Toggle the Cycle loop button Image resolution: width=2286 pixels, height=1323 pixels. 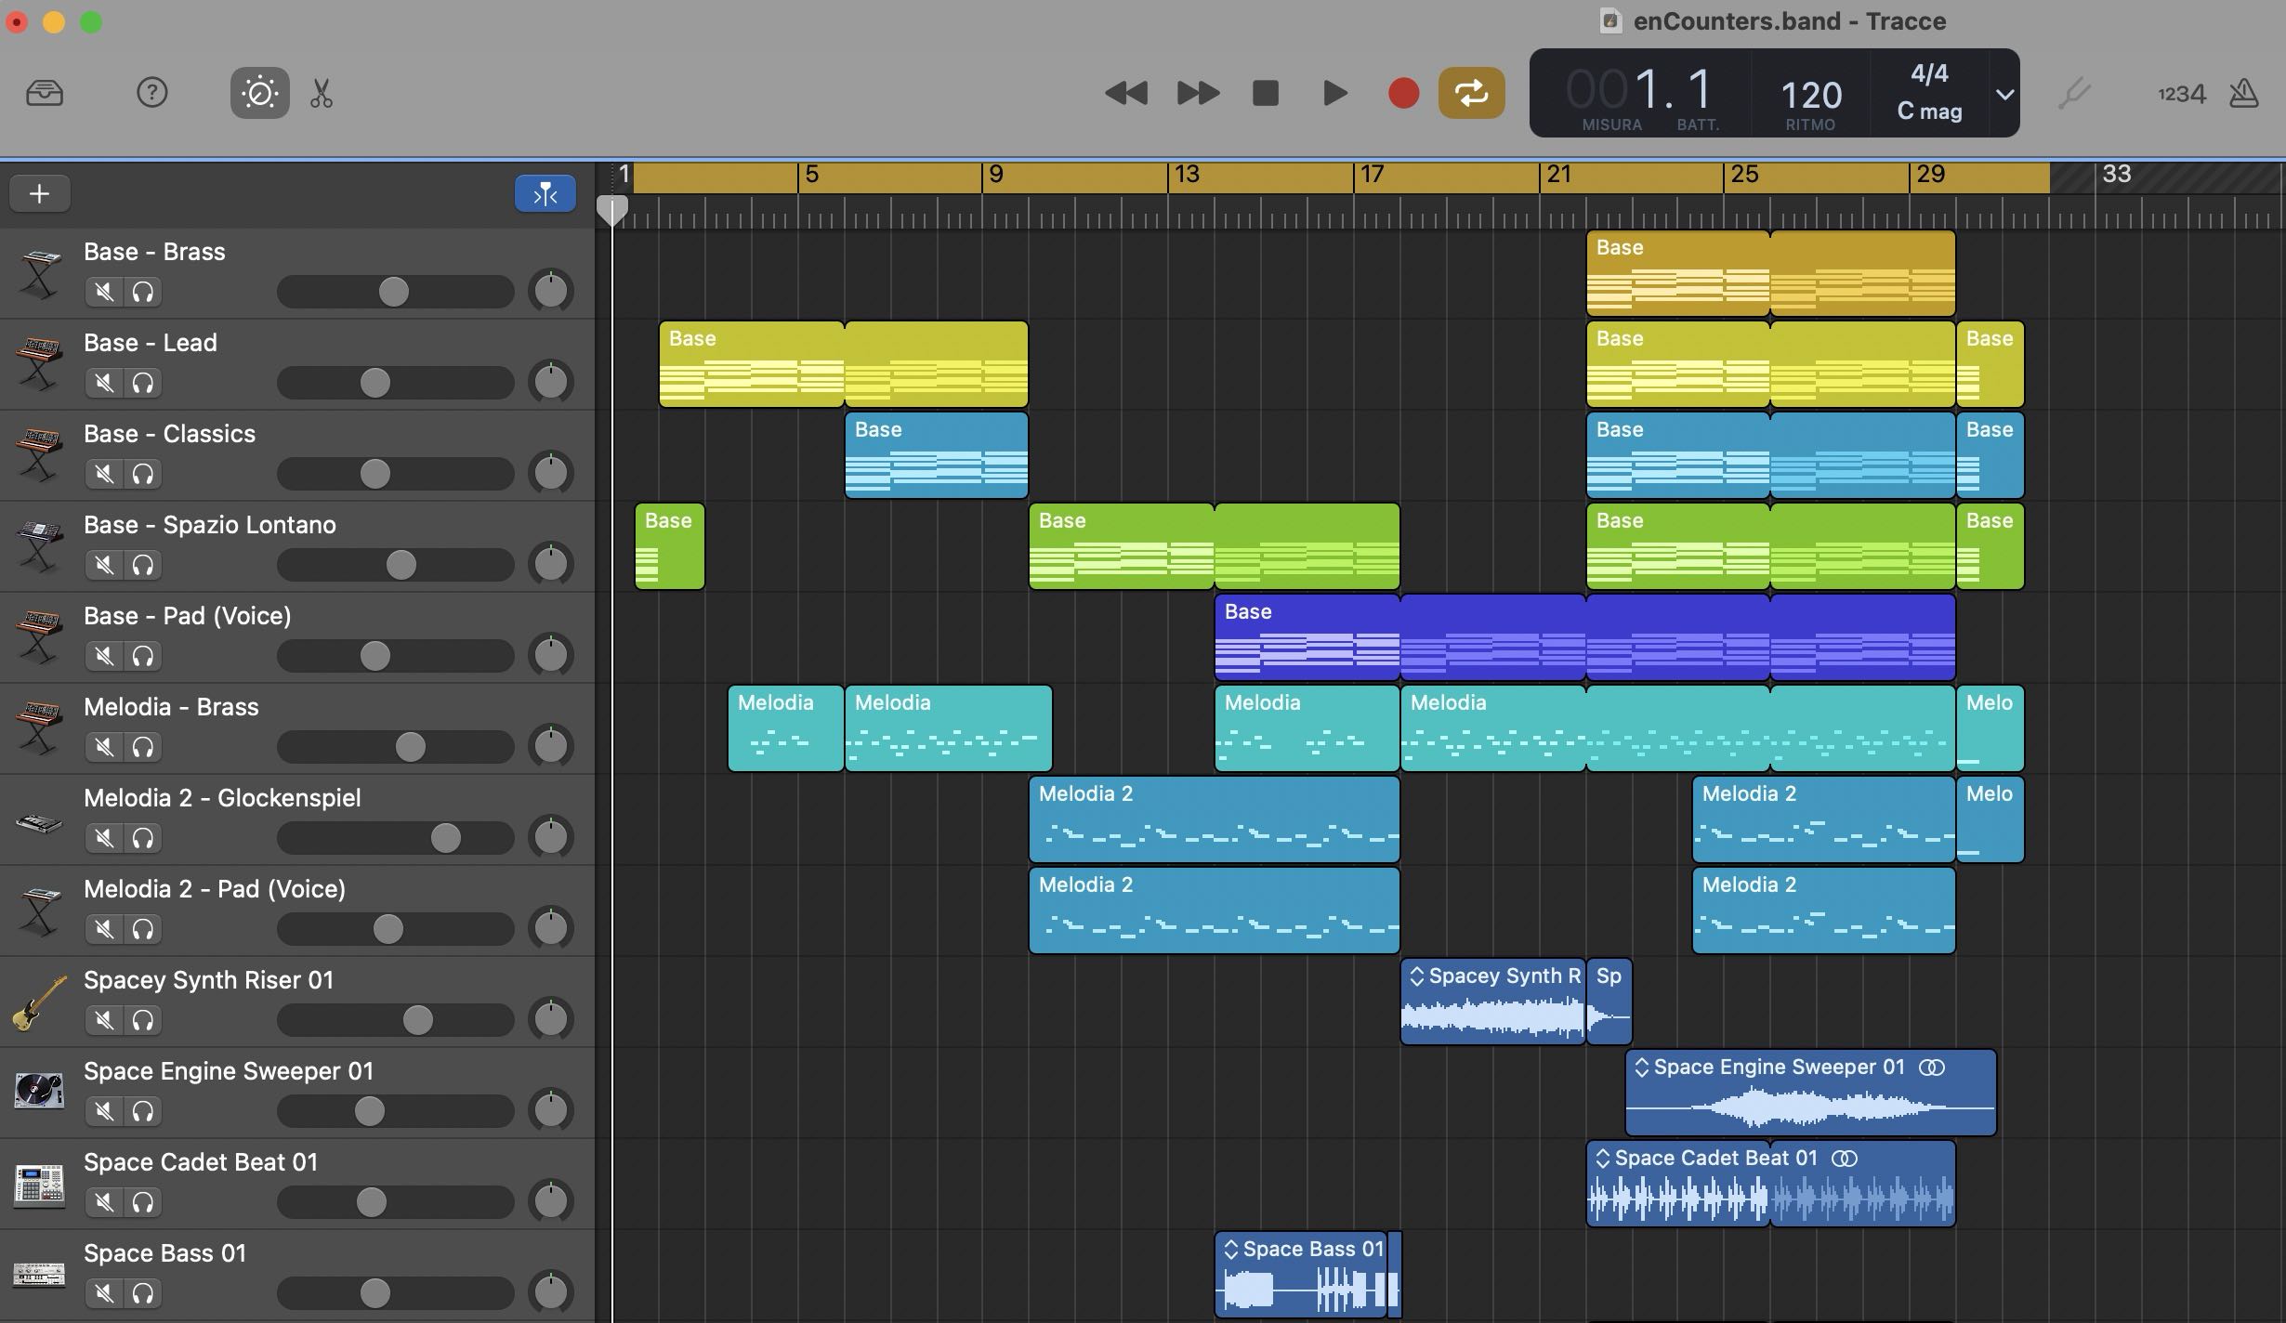(1471, 93)
